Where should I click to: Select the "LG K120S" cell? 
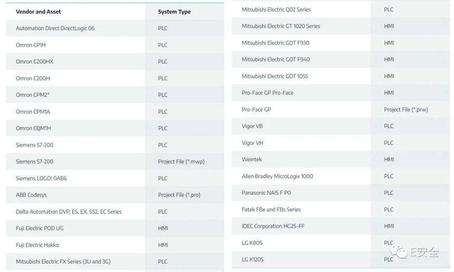(253, 259)
